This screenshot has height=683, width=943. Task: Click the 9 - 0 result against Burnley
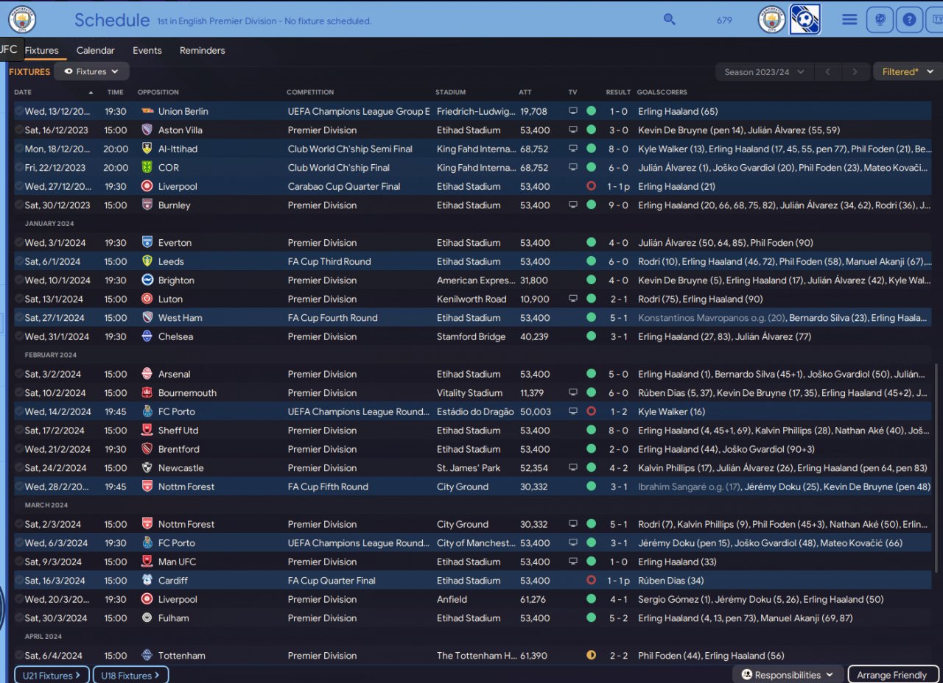point(619,205)
